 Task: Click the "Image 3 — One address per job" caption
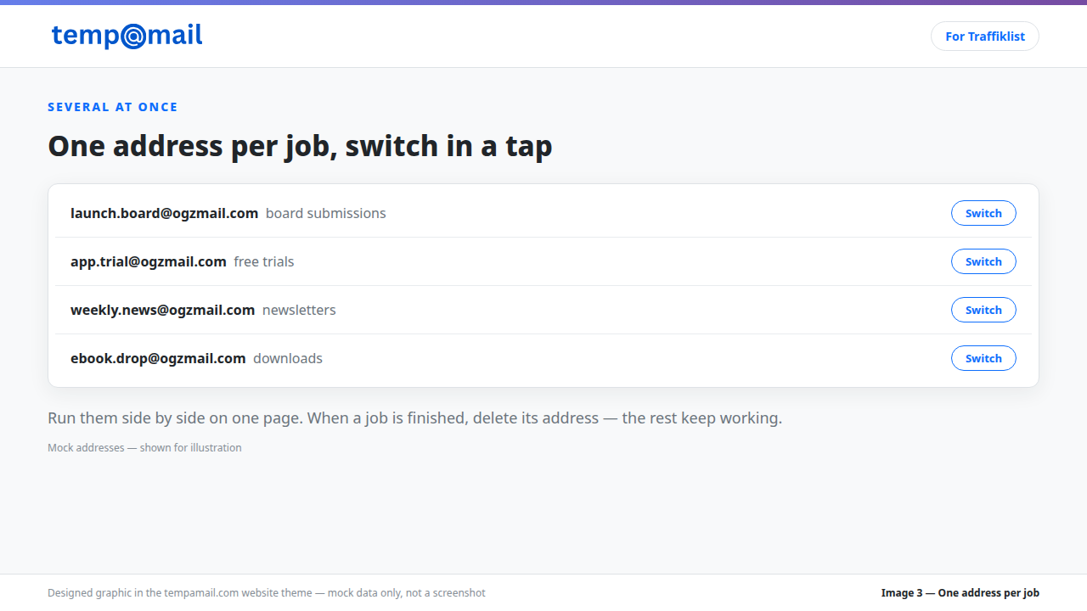(x=960, y=593)
